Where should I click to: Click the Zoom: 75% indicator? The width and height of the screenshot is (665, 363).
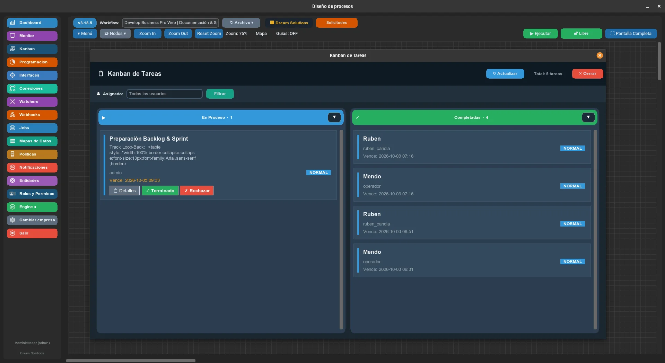point(236,34)
